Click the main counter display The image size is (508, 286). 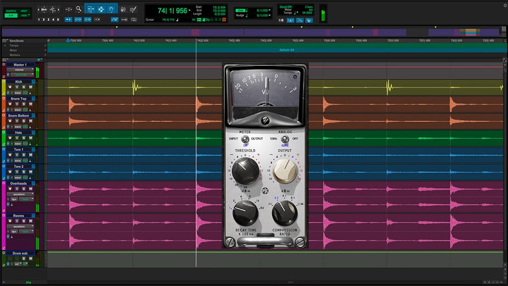click(x=173, y=10)
